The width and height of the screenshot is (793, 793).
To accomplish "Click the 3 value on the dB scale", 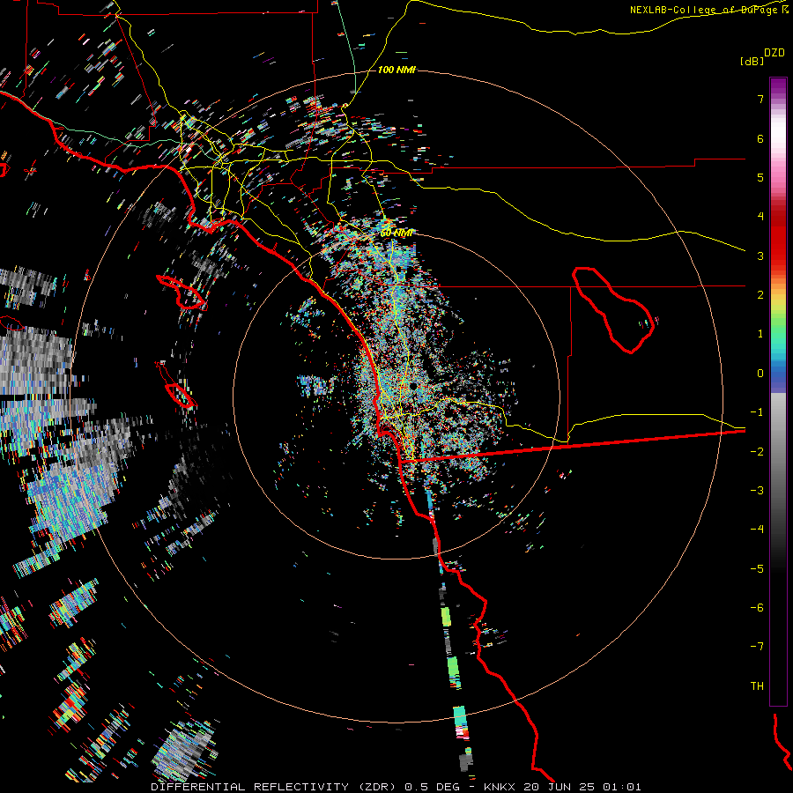I will point(760,256).
